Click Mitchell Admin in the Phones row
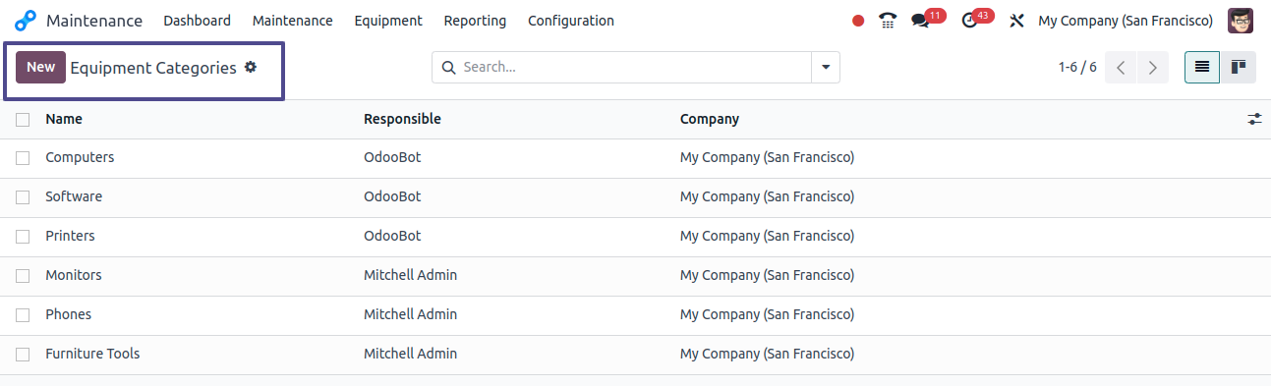The width and height of the screenshot is (1271, 386). (x=410, y=314)
